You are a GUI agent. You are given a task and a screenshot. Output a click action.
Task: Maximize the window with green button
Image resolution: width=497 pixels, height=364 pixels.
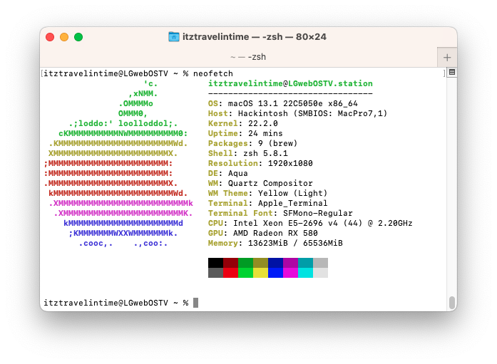click(x=78, y=37)
